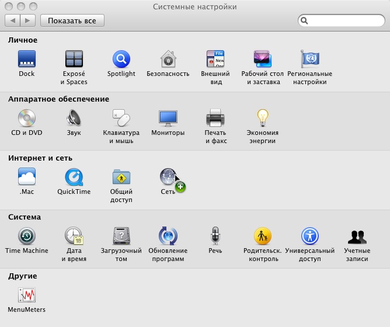The image size is (390, 327).
Task: Open Родительск. контроль parental controls
Action: pos(262,236)
